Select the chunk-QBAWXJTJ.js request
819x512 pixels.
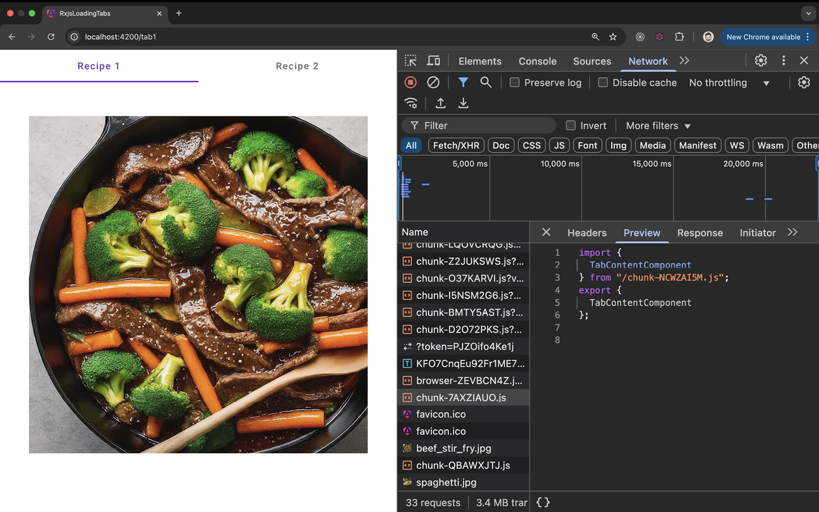point(463,465)
